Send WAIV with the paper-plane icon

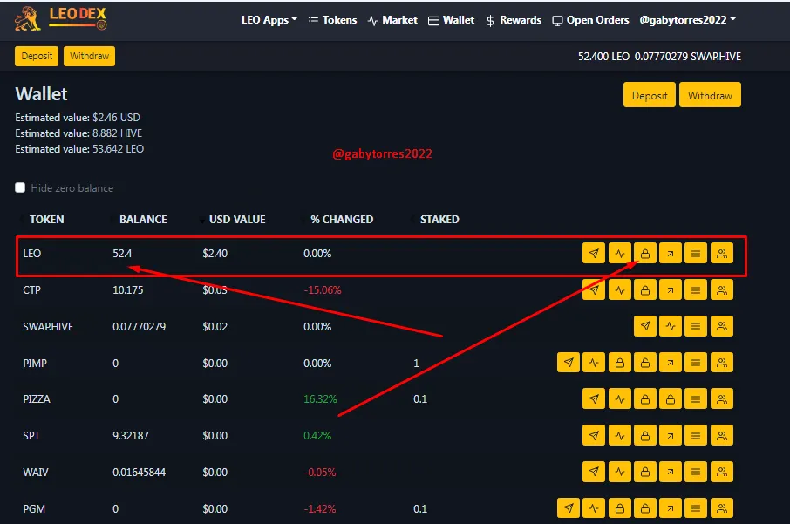pos(594,472)
